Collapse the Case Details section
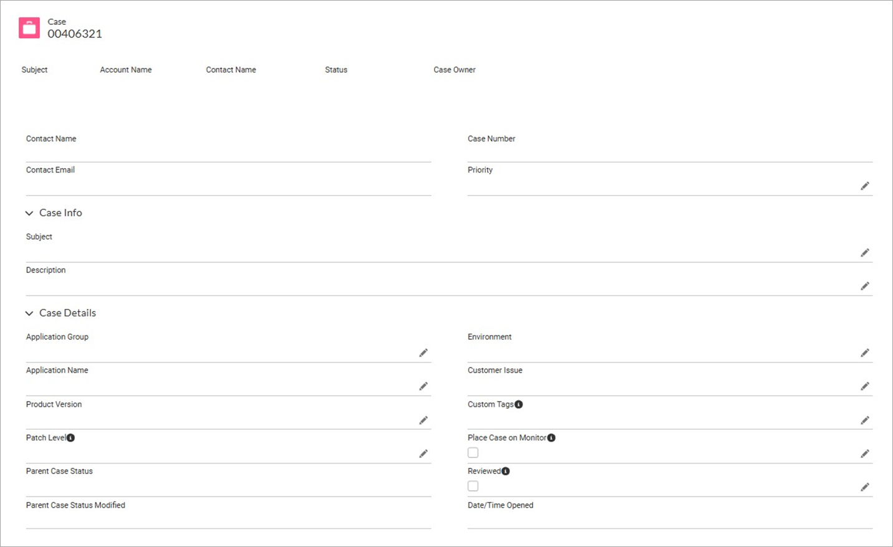Screen dimensions: 893x547 pyautogui.click(x=29, y=313)
